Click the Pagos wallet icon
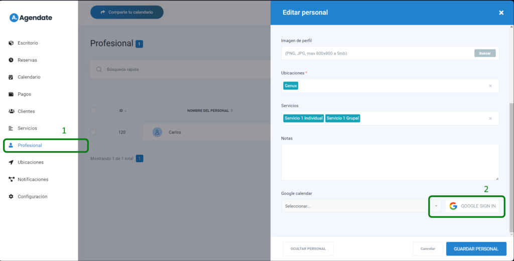Viewport: 514px width, 261px height. (x=11, y=94)
